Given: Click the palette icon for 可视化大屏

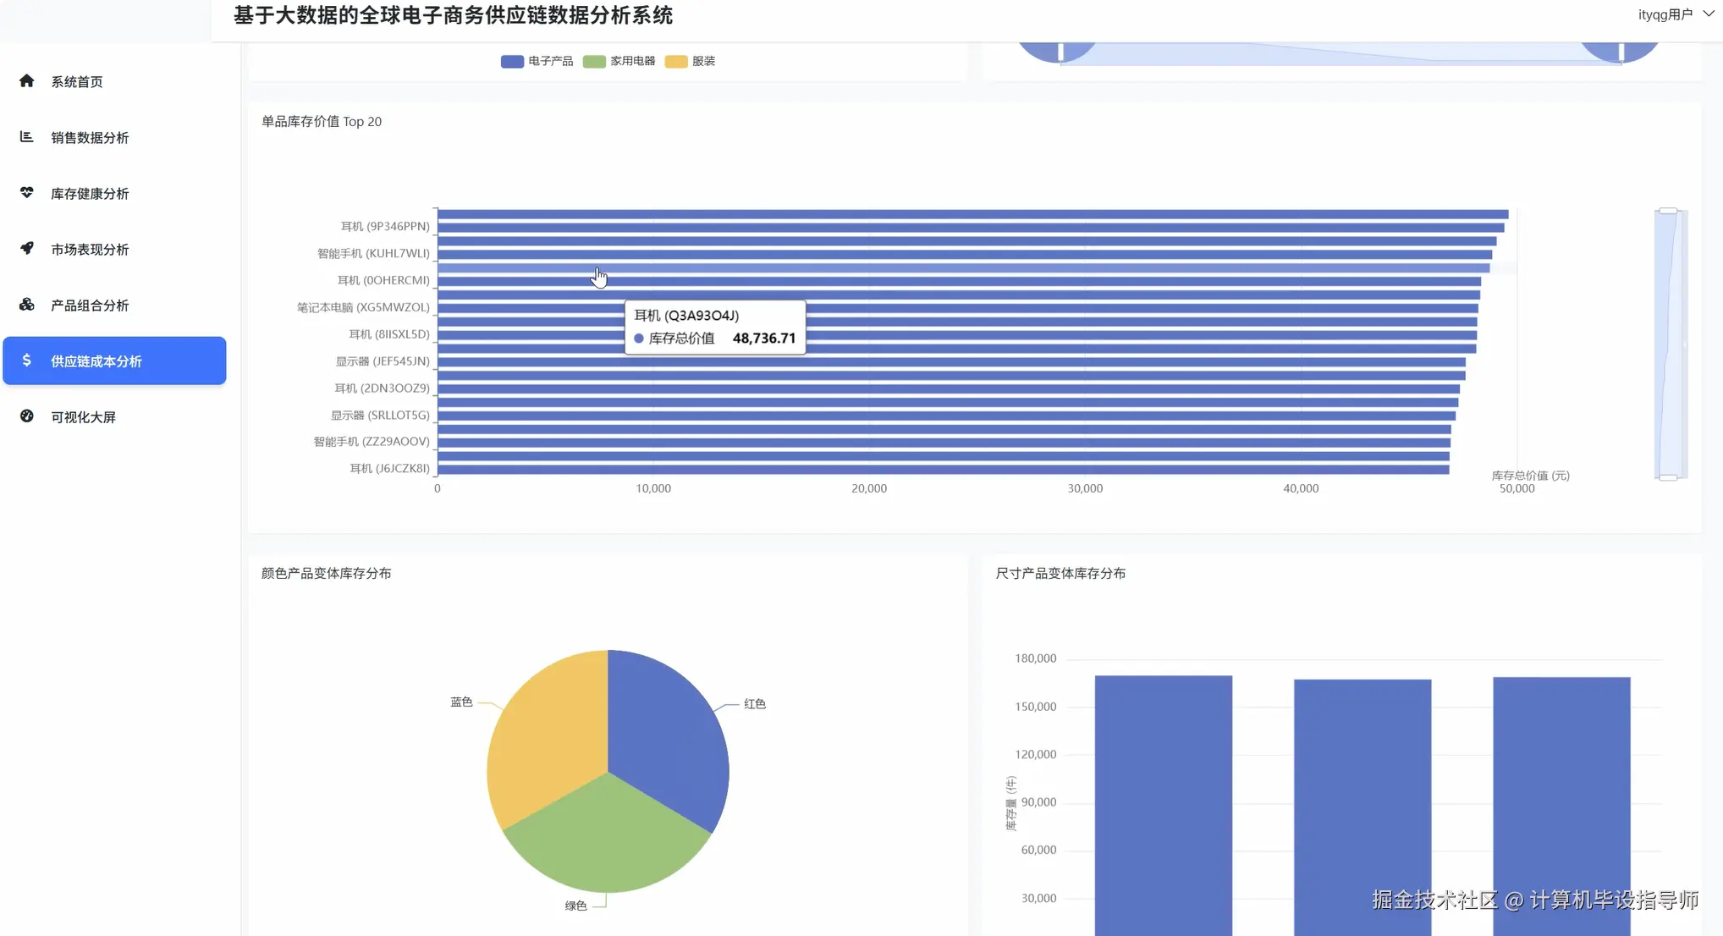Looking at the screenshot, I should [x=27, y=416].
